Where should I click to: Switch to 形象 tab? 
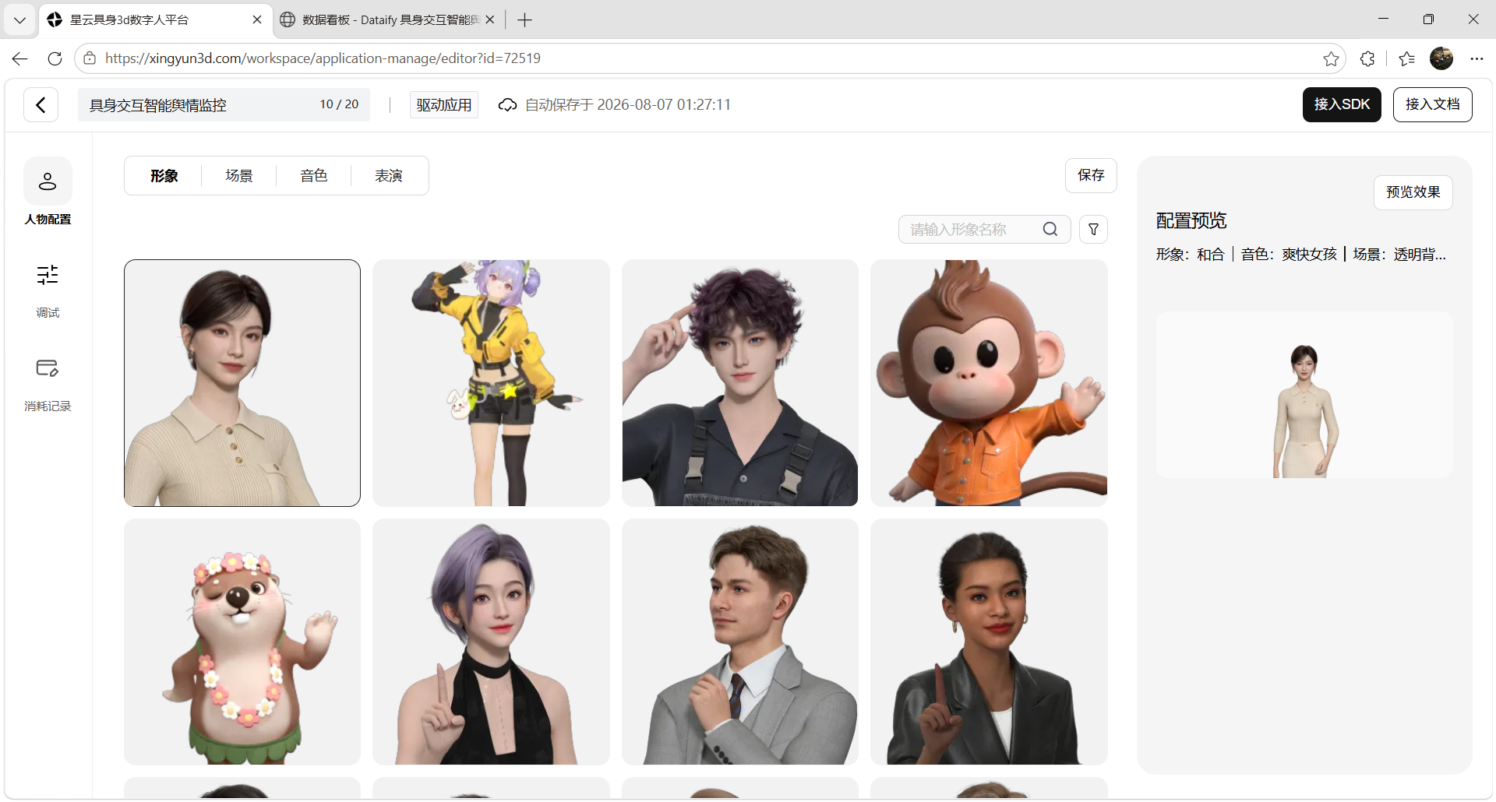(164, 176)
